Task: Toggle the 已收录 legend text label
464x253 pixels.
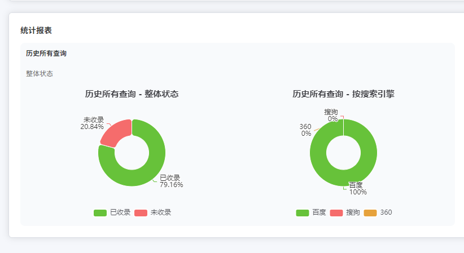Action: click(120, 212)
